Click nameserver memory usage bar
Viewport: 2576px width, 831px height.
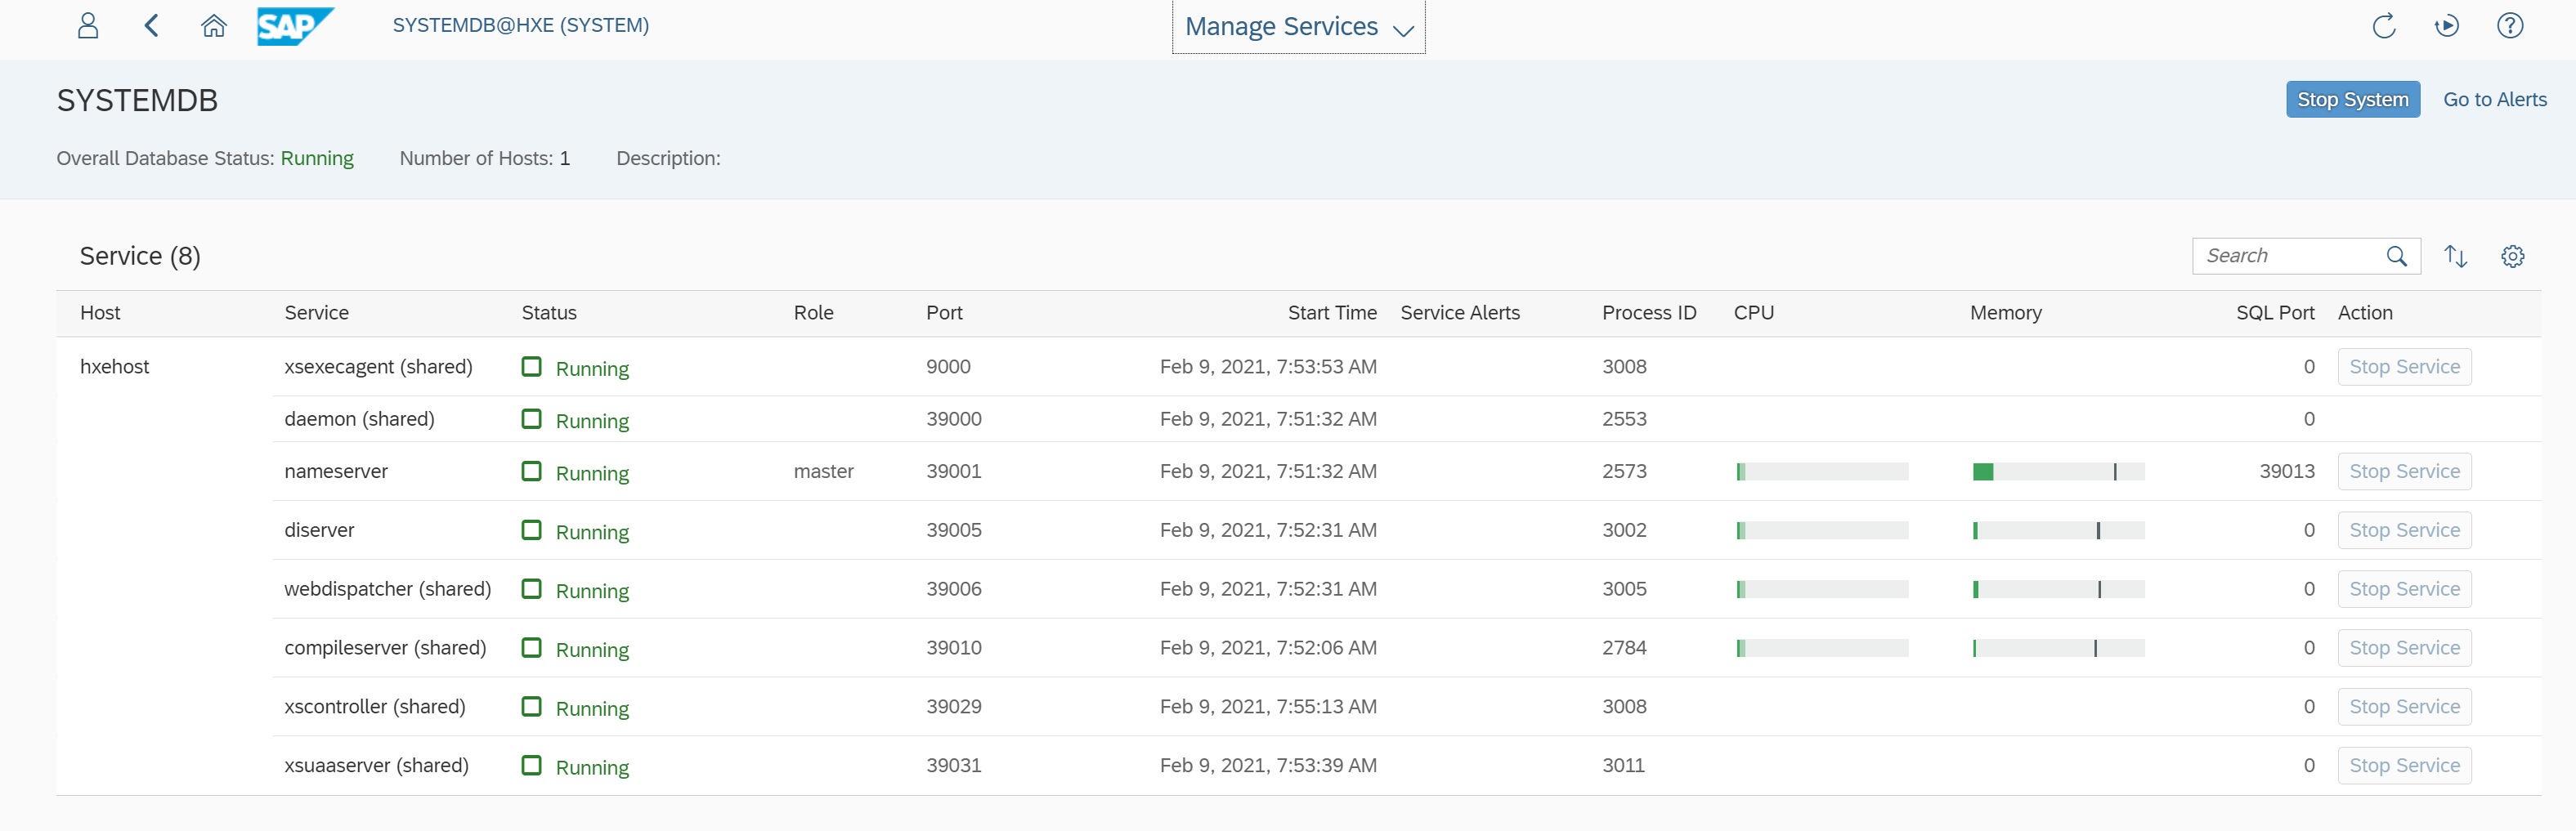pyautogui.click(x=2057, y=472)
